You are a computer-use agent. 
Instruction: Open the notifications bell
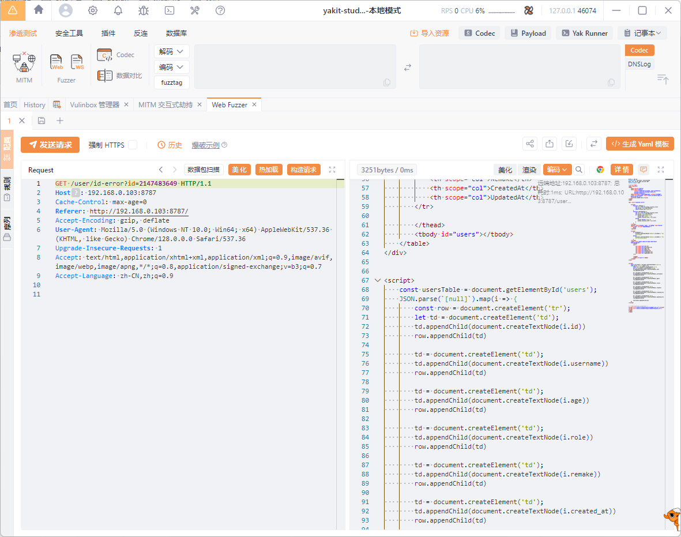pos(118,10)
